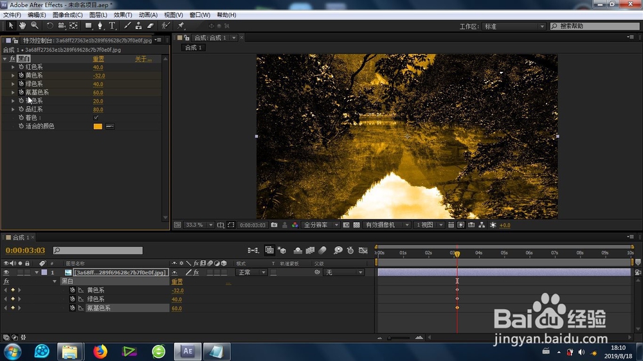Toggle transparency grid in the viewer
Screen dimensions: 643x361
[x=356, y=225]
